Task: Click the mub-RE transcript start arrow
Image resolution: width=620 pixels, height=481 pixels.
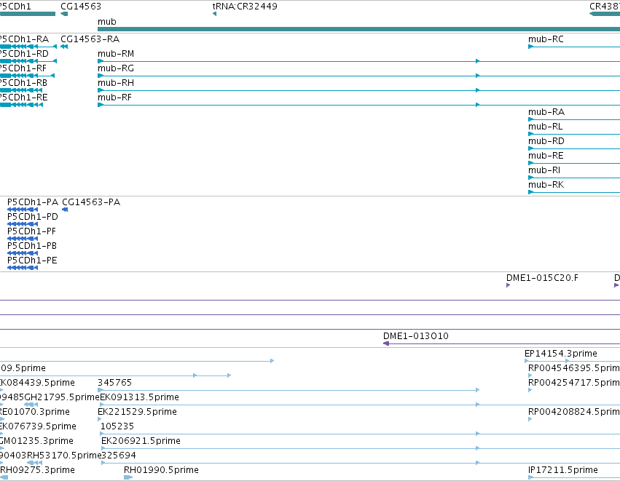Action: [x=530, y=163]
